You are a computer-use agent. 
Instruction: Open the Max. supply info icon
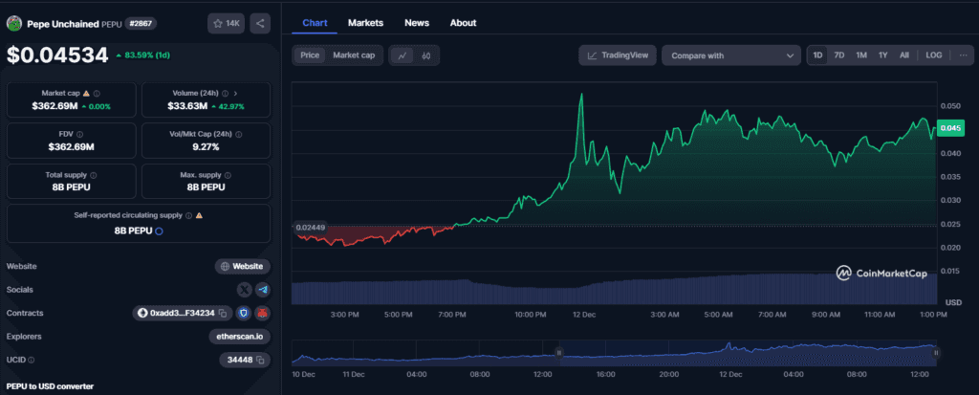click(228, 175)
